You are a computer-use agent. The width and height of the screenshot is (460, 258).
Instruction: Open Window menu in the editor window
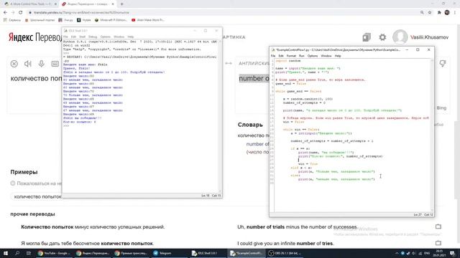coord(326,56)
